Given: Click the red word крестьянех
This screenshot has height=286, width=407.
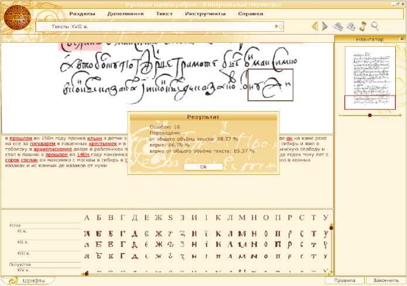Looking at the screenshot, I should point(103,144).
